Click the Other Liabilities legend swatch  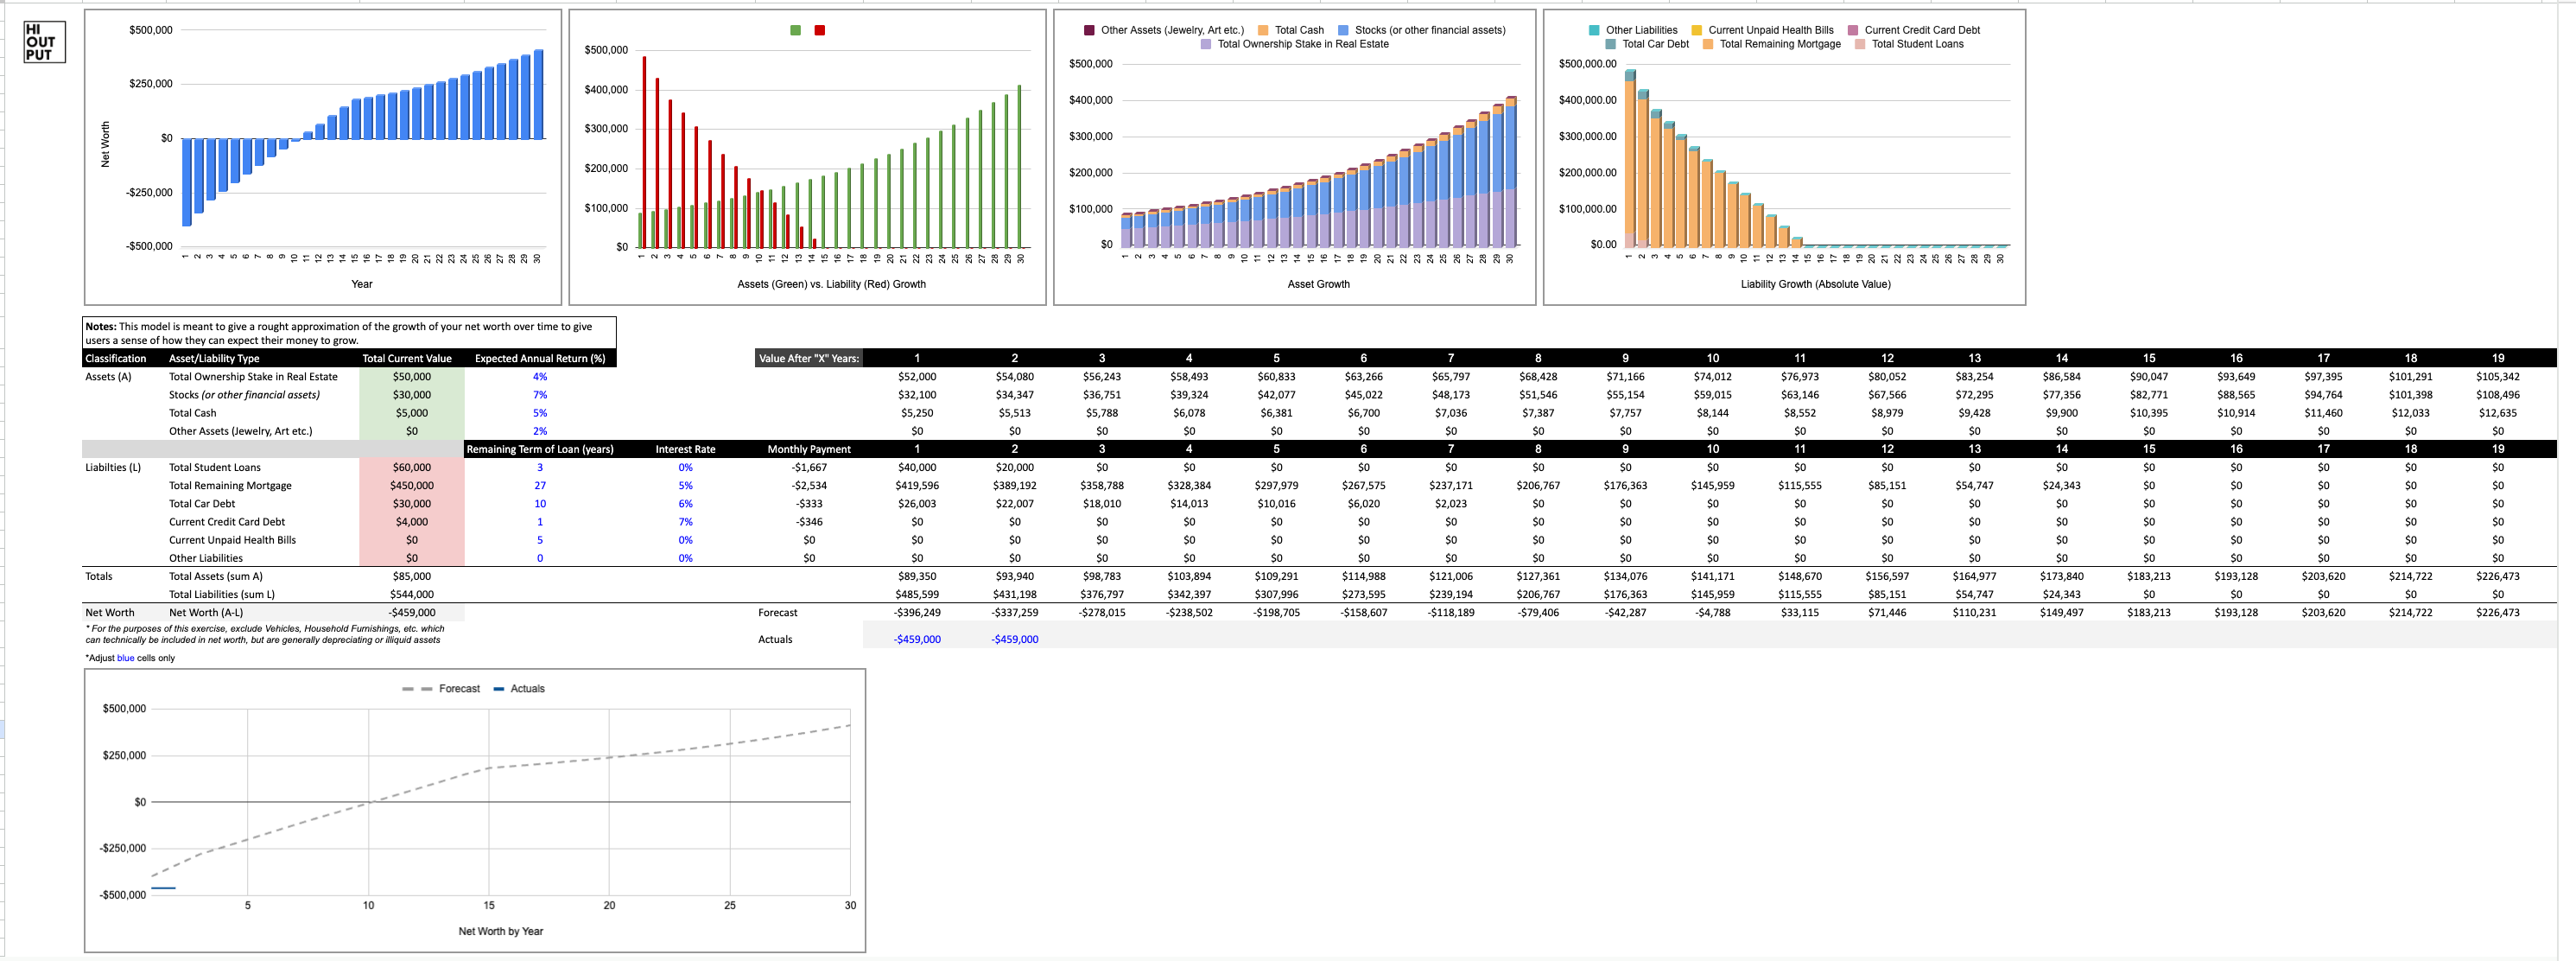tap(1594, 30)
